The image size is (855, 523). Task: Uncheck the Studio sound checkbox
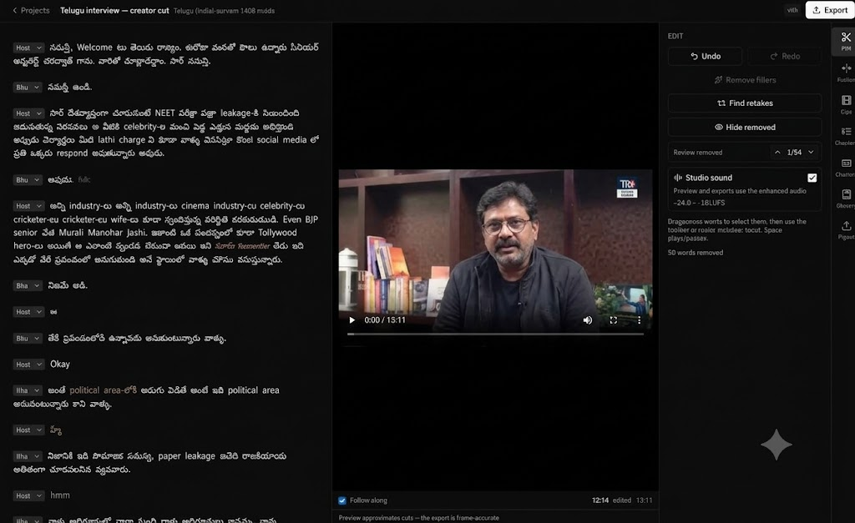pos(812,178)
